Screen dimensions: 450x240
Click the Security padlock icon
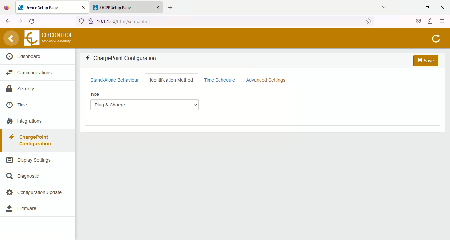(9, 89)
